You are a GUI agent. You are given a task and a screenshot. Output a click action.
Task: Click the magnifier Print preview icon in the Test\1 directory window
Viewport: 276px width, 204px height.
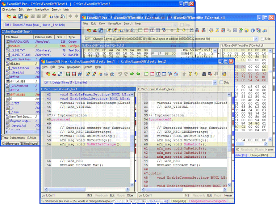tap(63, 17)
